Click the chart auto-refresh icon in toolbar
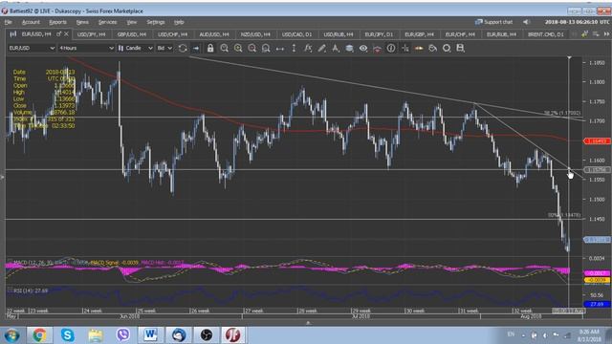 click(x=183, y=49)
